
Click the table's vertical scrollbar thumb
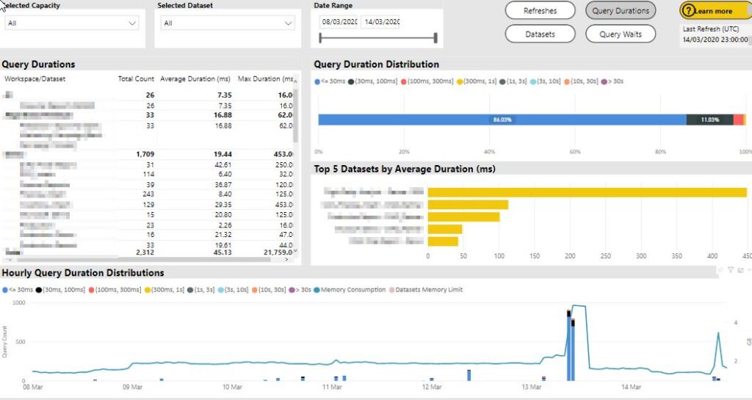295,115
